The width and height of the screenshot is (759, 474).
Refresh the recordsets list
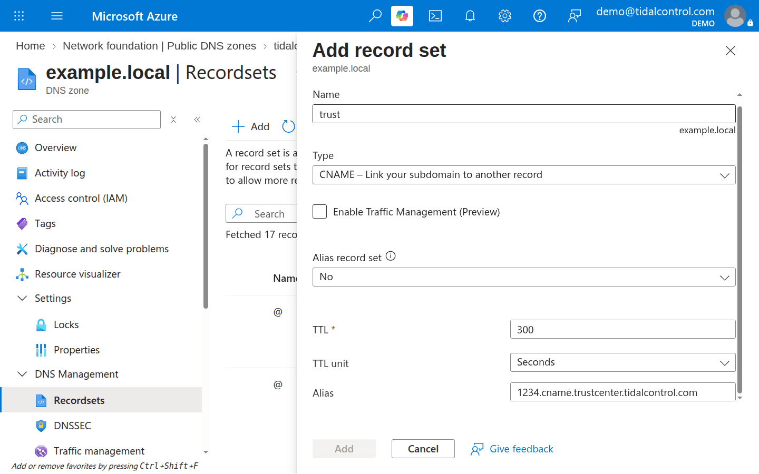(x=288, y=126)
